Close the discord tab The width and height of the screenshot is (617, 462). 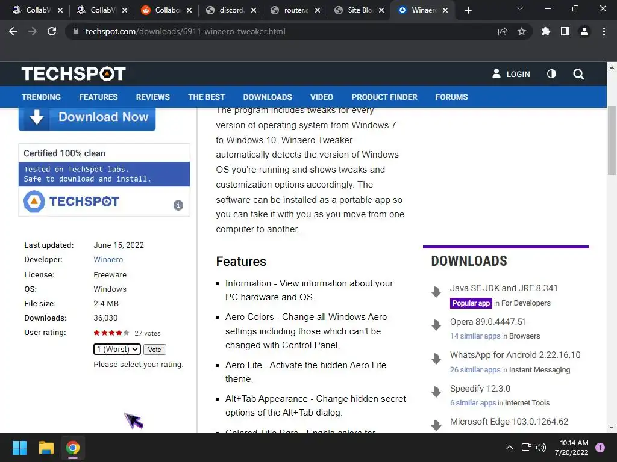pos(254,10)
